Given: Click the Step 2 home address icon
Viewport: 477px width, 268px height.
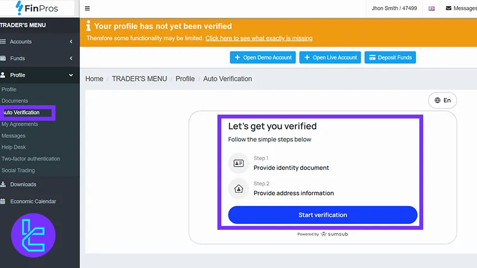Looking at the screenshot, I should coord(238,189).
